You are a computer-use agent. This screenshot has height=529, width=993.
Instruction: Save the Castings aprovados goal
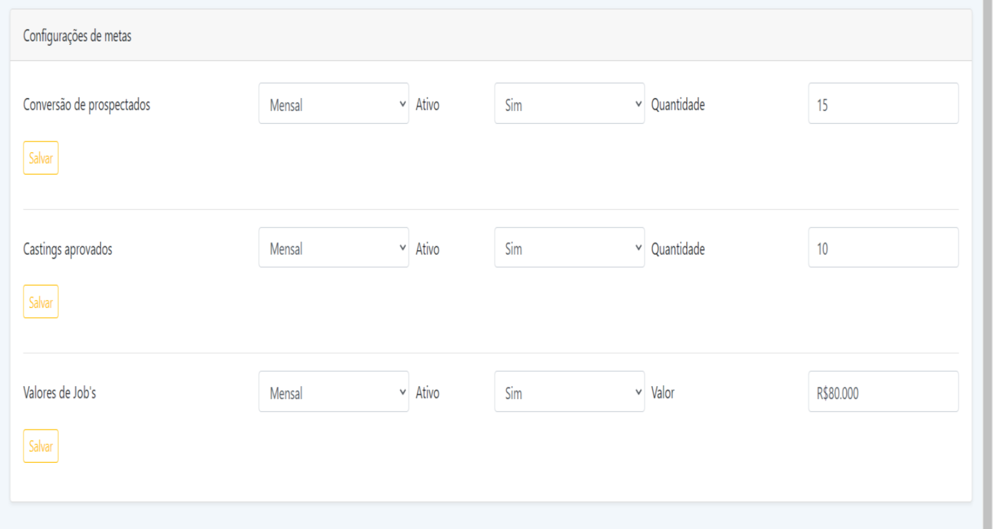pyautogui.click(x=41, y=302)
